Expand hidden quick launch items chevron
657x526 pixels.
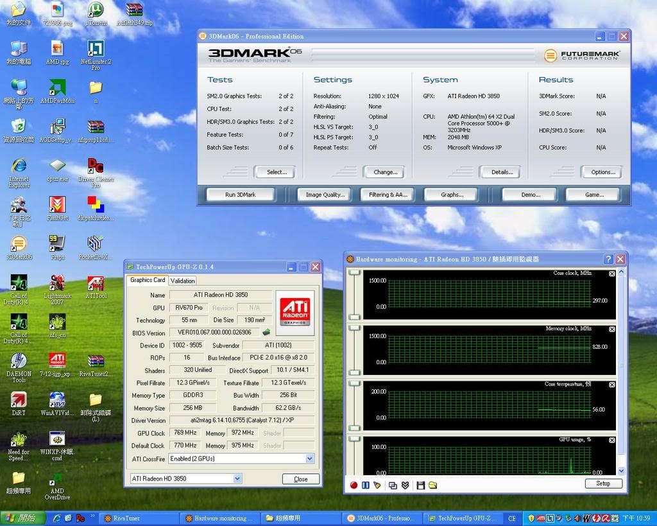tap(92, 516)
